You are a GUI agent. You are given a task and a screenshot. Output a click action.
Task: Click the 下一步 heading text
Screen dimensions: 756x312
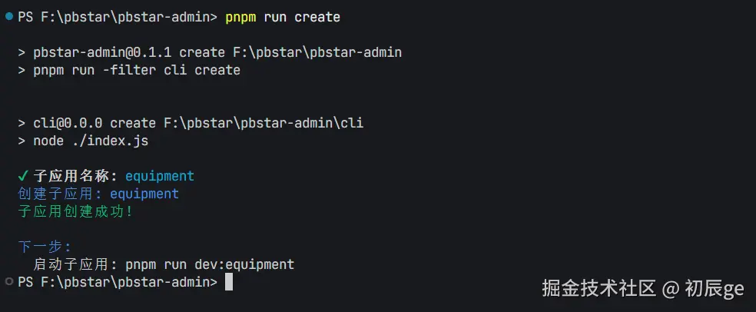(x=45, y=247)
